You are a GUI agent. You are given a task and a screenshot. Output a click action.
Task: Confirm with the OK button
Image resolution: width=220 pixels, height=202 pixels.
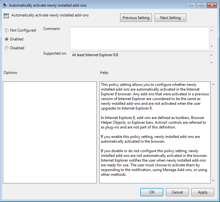[152, 192]
